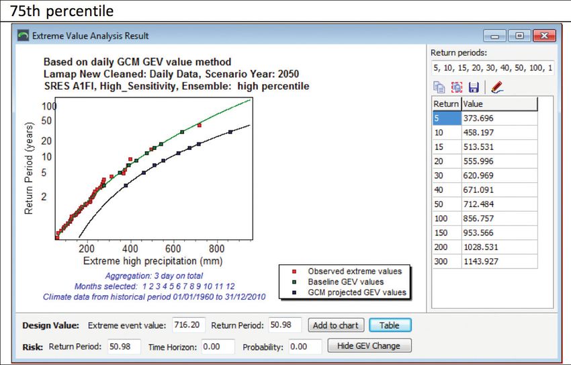Screen dimensions: 571x365
Task: Select the return period 150 cell
Action: pyautogui.click(x=447, y=233)
